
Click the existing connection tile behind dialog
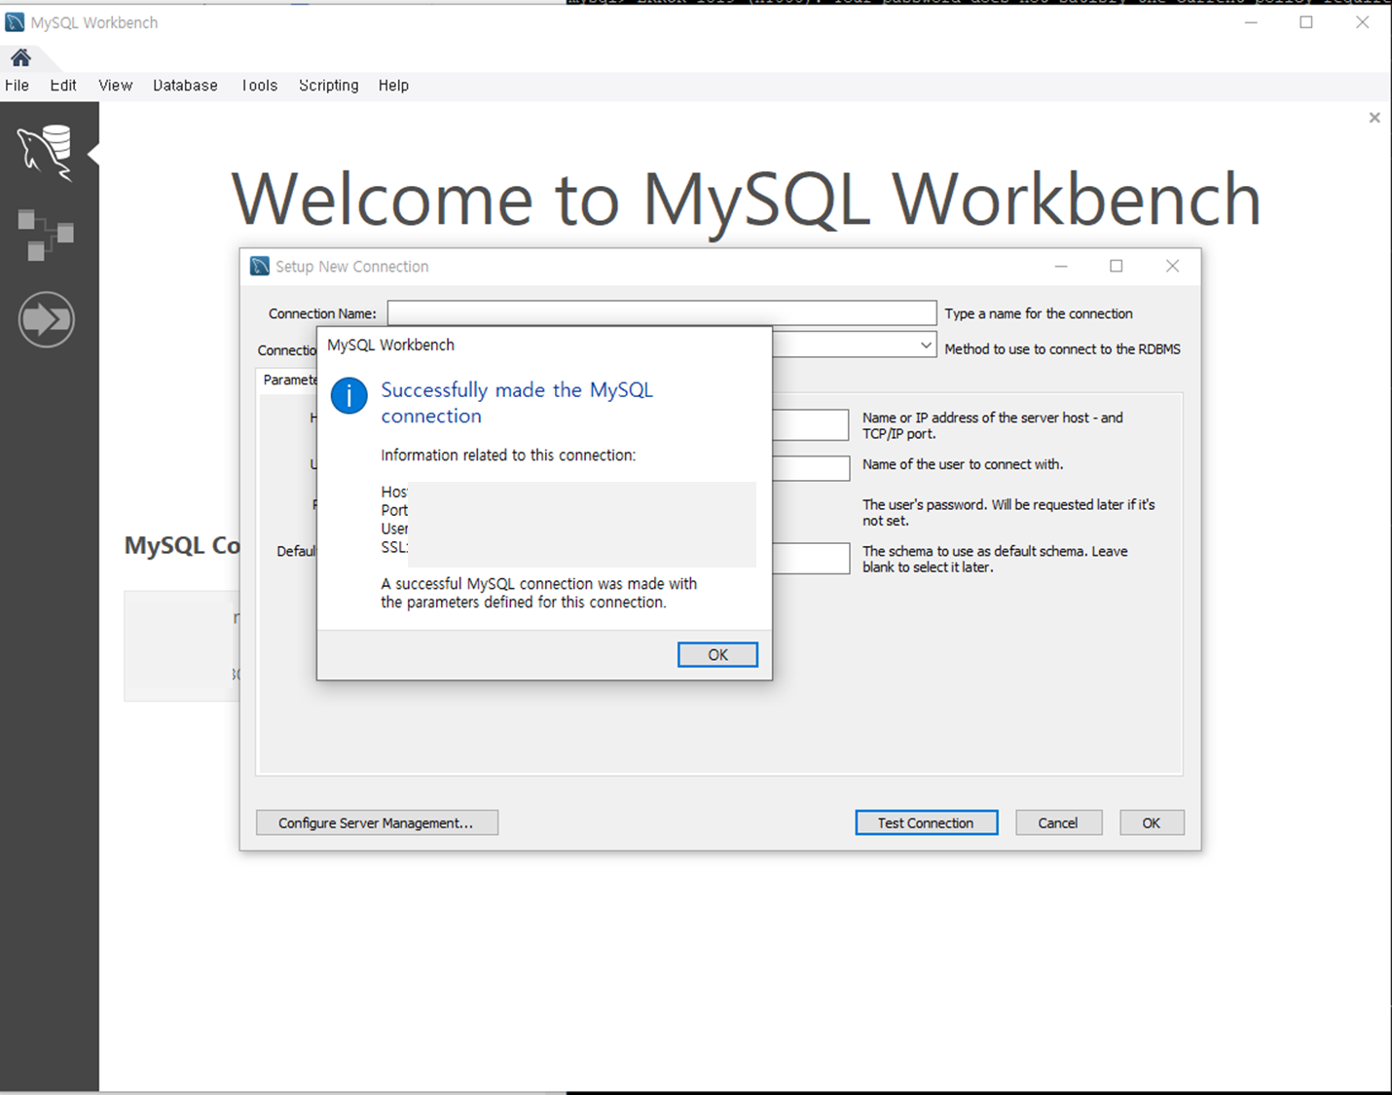182,645
